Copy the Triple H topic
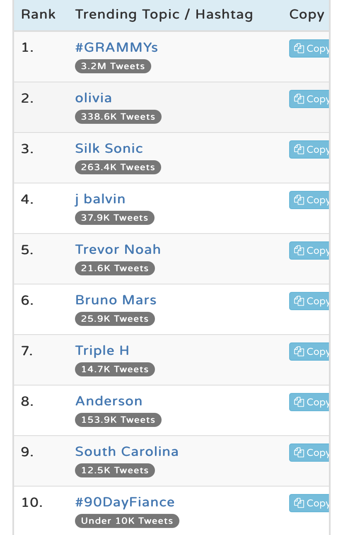The height and width of the screenshot is (535, 343). pyautogui.click(x=309, y=352)
